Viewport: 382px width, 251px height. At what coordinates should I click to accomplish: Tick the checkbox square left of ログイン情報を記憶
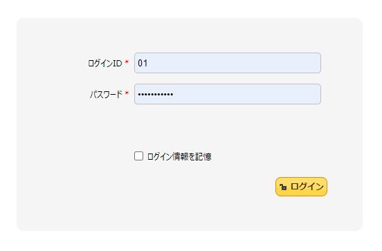[x=138, y=156]
